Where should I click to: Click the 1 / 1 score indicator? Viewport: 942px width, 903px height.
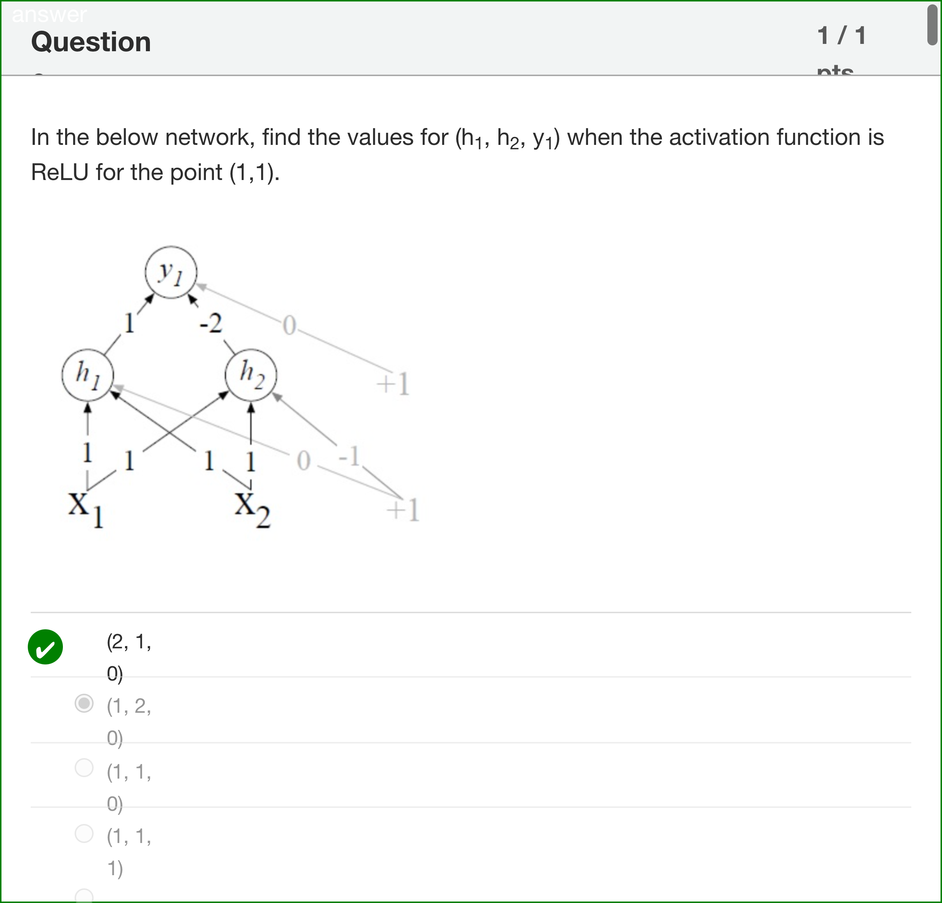pos(841,35)
